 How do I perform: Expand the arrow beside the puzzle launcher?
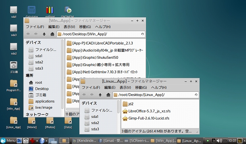point(37,141)
